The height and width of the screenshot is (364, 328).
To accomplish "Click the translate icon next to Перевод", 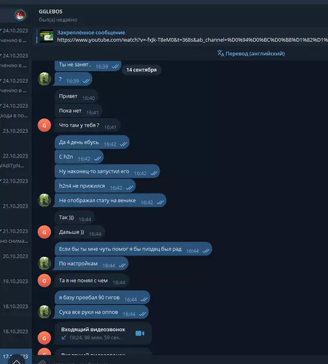I will coord(220,54).
